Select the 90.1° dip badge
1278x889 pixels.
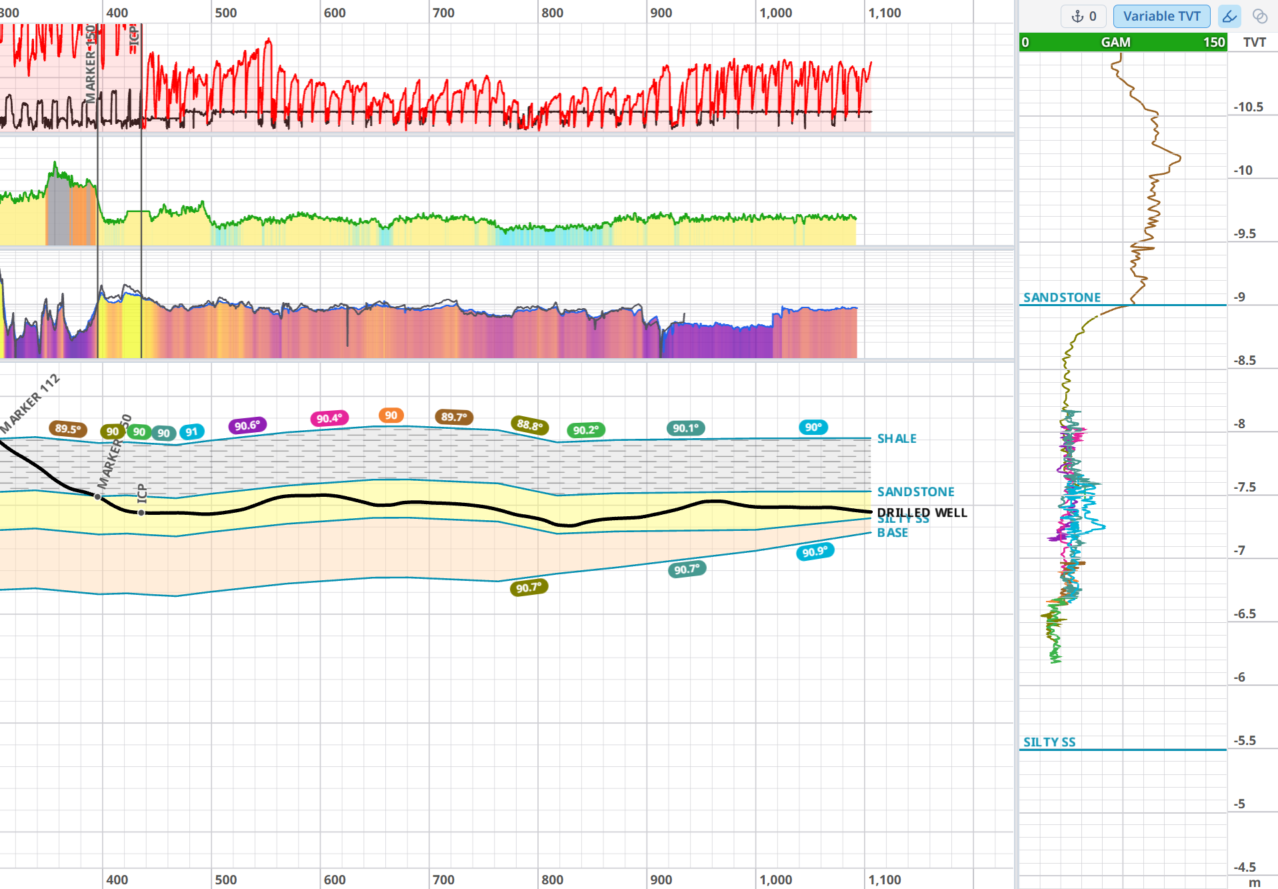coord(686,428)
